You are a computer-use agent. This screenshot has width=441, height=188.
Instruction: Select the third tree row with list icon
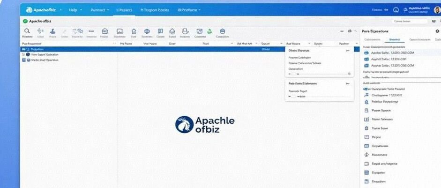point(40,60)
